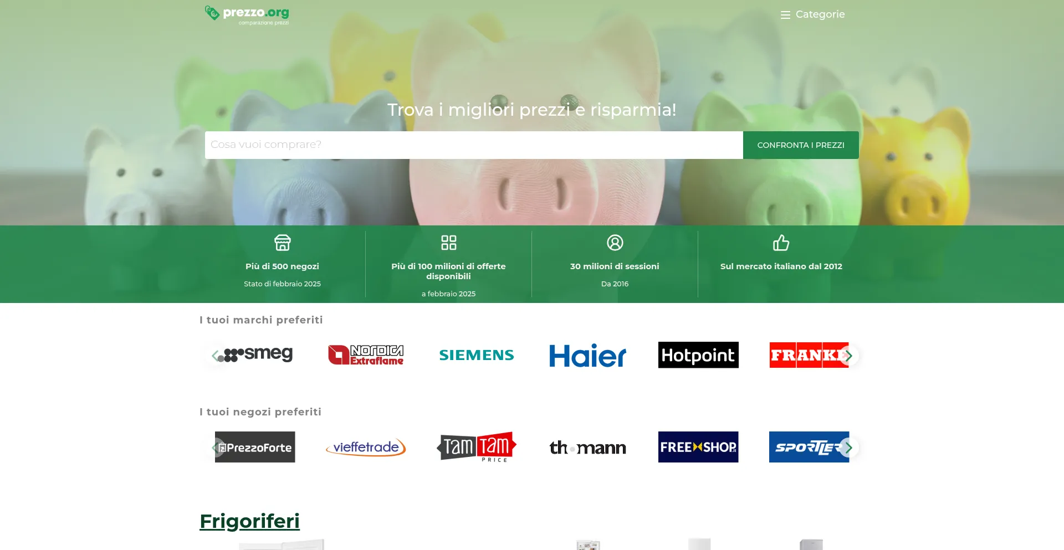Go back in shops carousel with left chevron
1064x550 pixels.
[216, 448]
